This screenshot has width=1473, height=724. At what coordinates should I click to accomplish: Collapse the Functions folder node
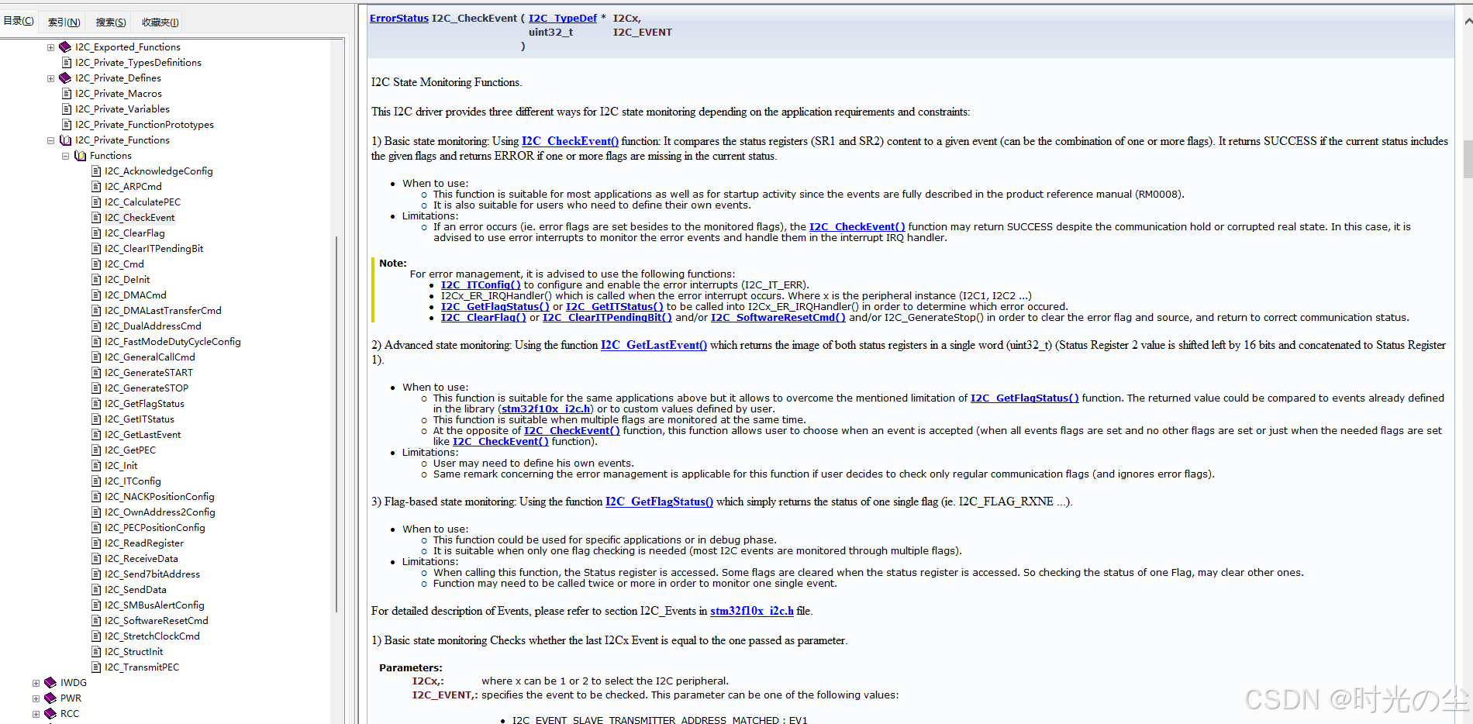click(x=65, y=156)
